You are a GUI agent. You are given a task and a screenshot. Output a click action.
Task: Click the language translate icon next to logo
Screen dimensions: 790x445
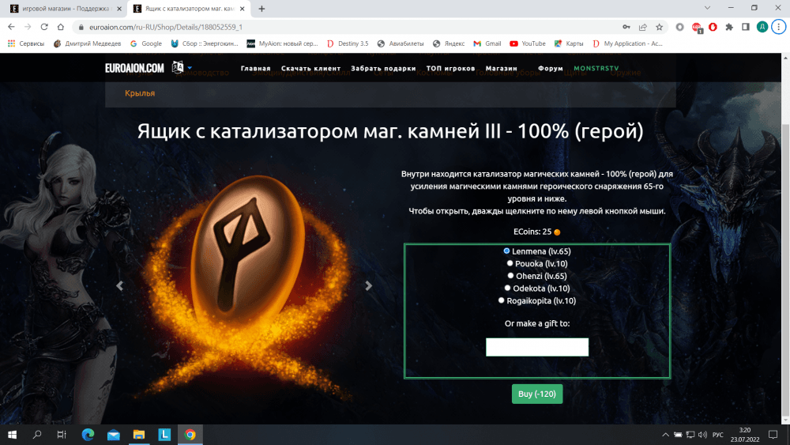coord(178,67)
